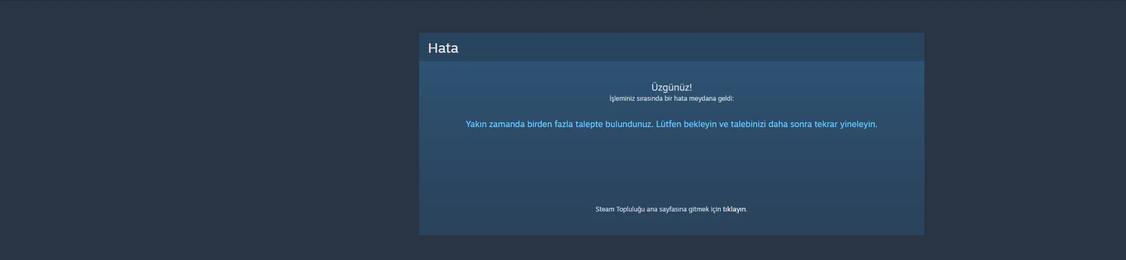Click the Hata heading text
Viewport: 1126px width, 260px height.
pyautogui.click(x=443, y=48)
